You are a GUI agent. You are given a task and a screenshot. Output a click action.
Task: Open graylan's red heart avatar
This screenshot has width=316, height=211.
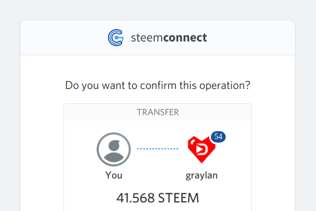[x=202, y=149]
